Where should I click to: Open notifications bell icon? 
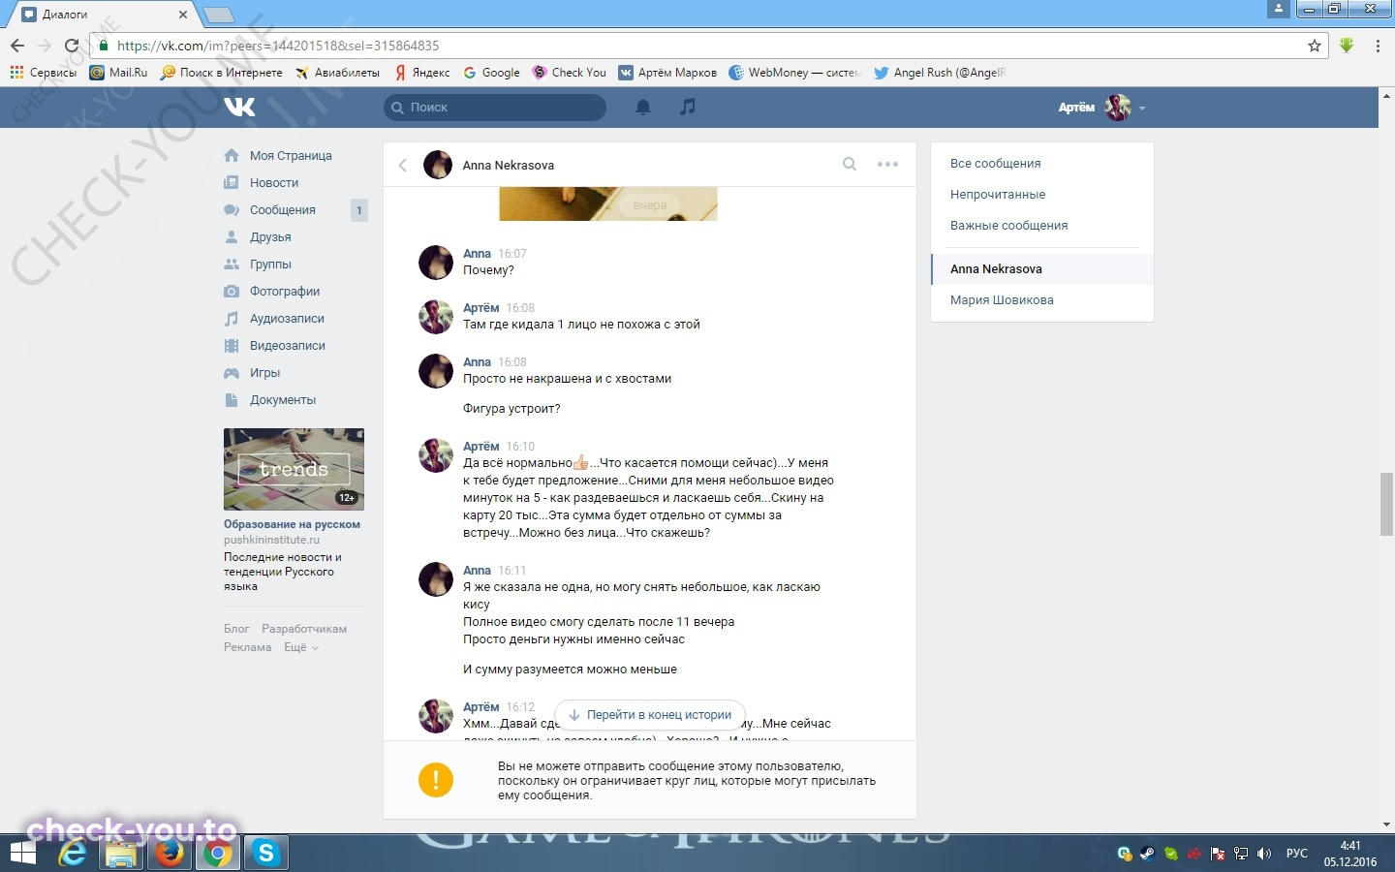(642, 107)
